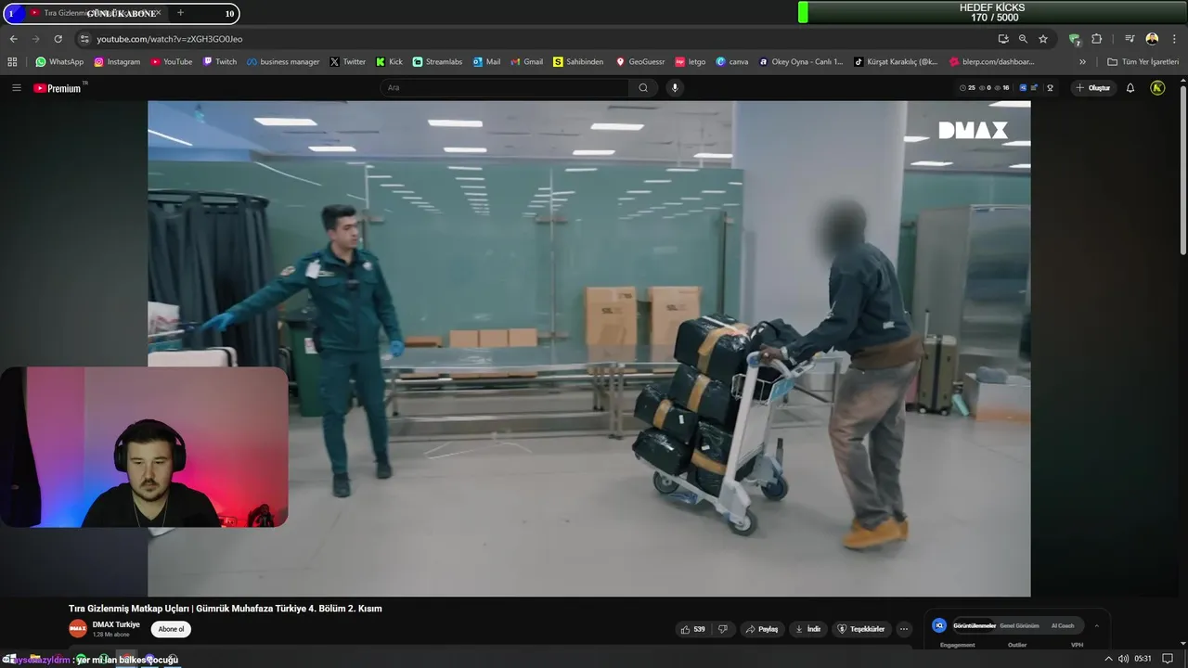Open the DMAX Türkiye channel link
Screen dimensions: 1188x668
coord(116,624)
